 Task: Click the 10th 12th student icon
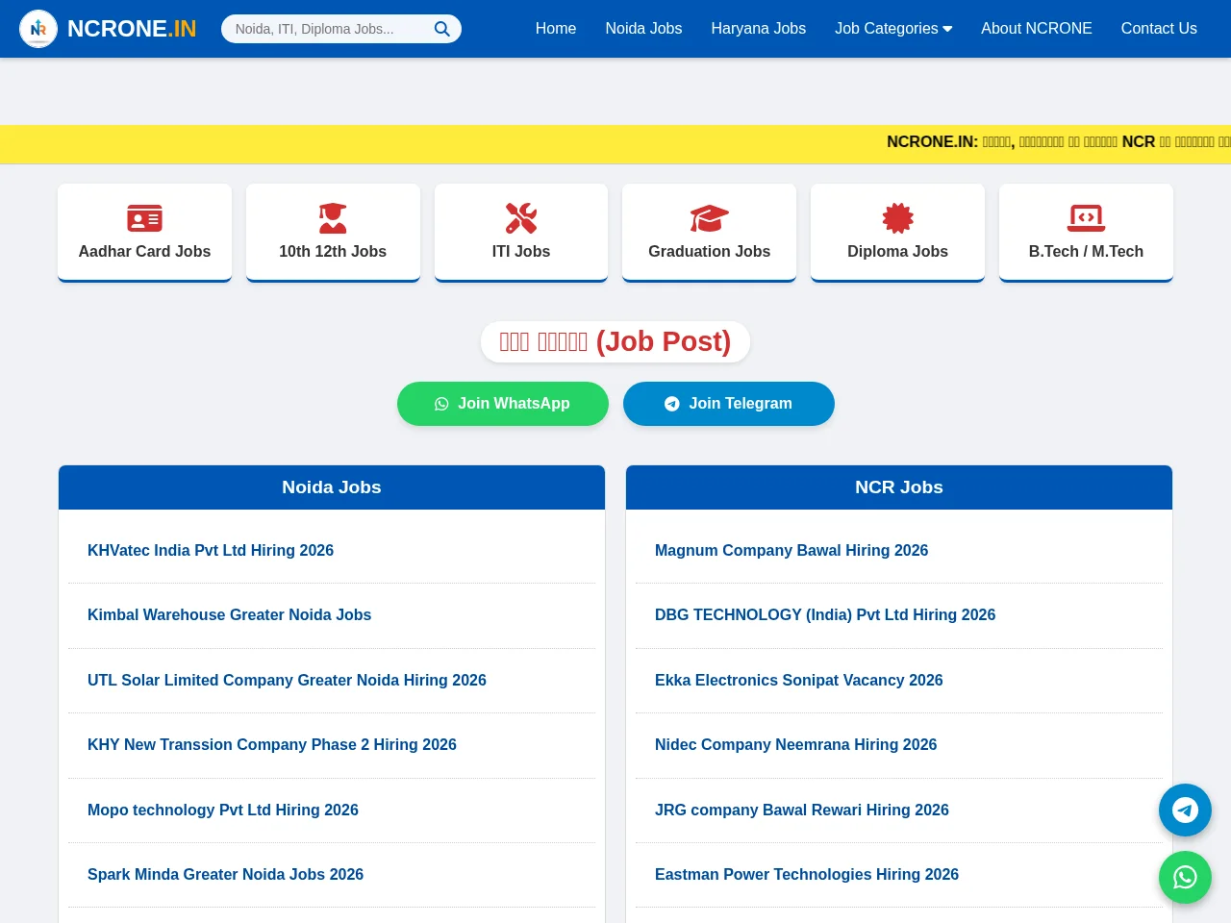coord(333,218)
